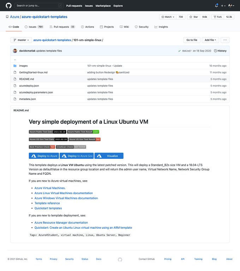This screenshot has height=271, width=240.
Task: Go to Marketplace
Action: pos(103,6)
